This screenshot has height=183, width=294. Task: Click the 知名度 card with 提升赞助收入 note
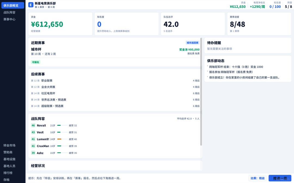pos(127,24)
